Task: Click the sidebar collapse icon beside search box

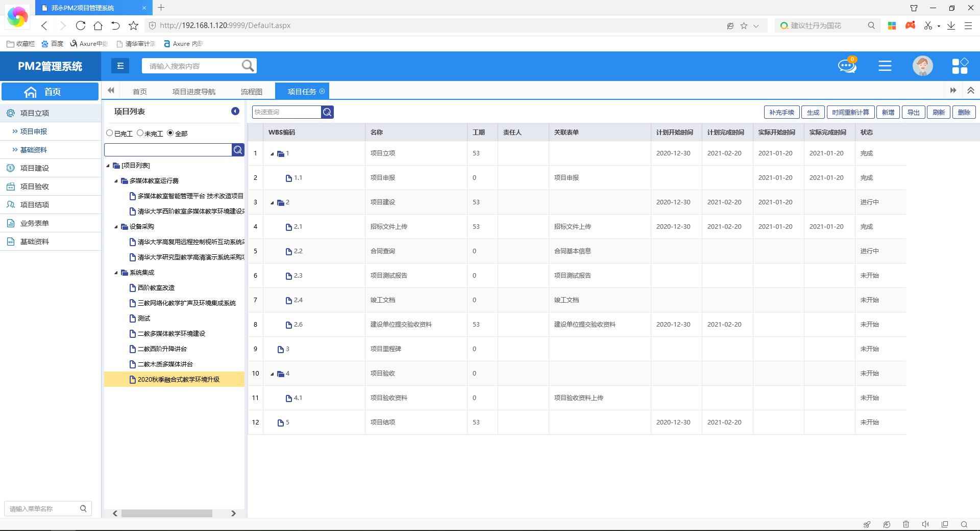Action: 120,66
